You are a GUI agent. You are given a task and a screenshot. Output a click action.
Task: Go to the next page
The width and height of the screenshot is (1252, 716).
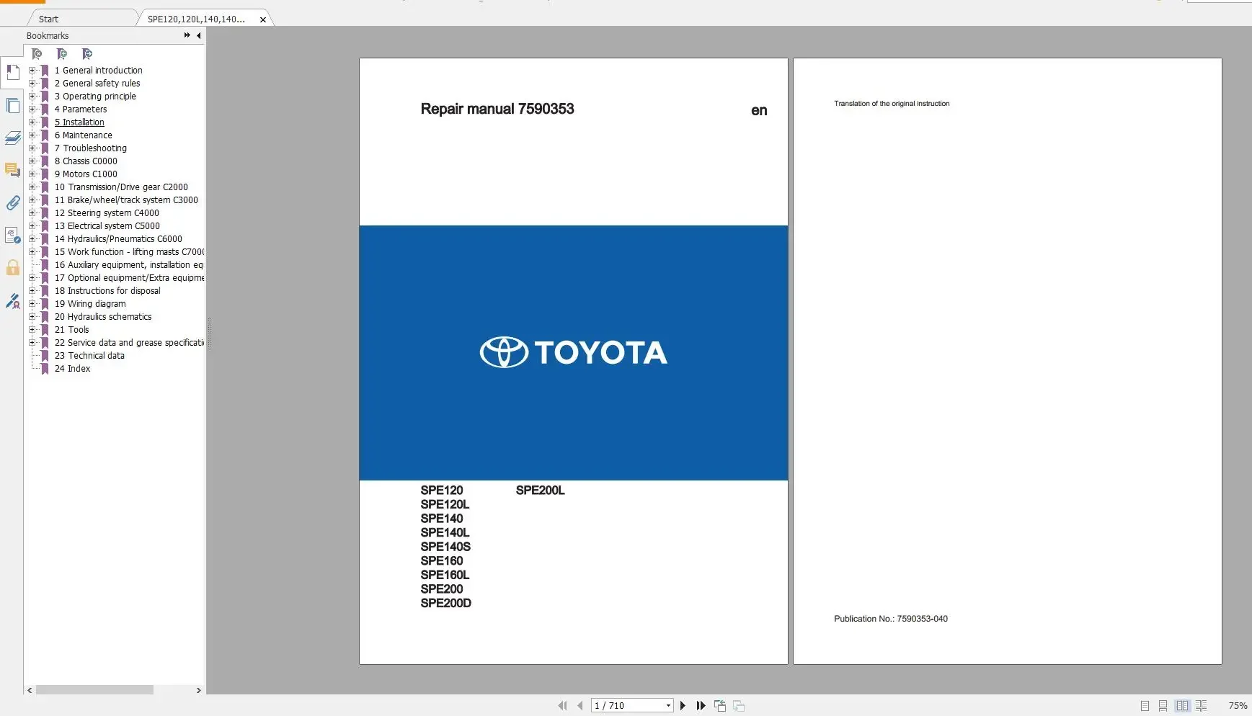[x=683, y=706]
